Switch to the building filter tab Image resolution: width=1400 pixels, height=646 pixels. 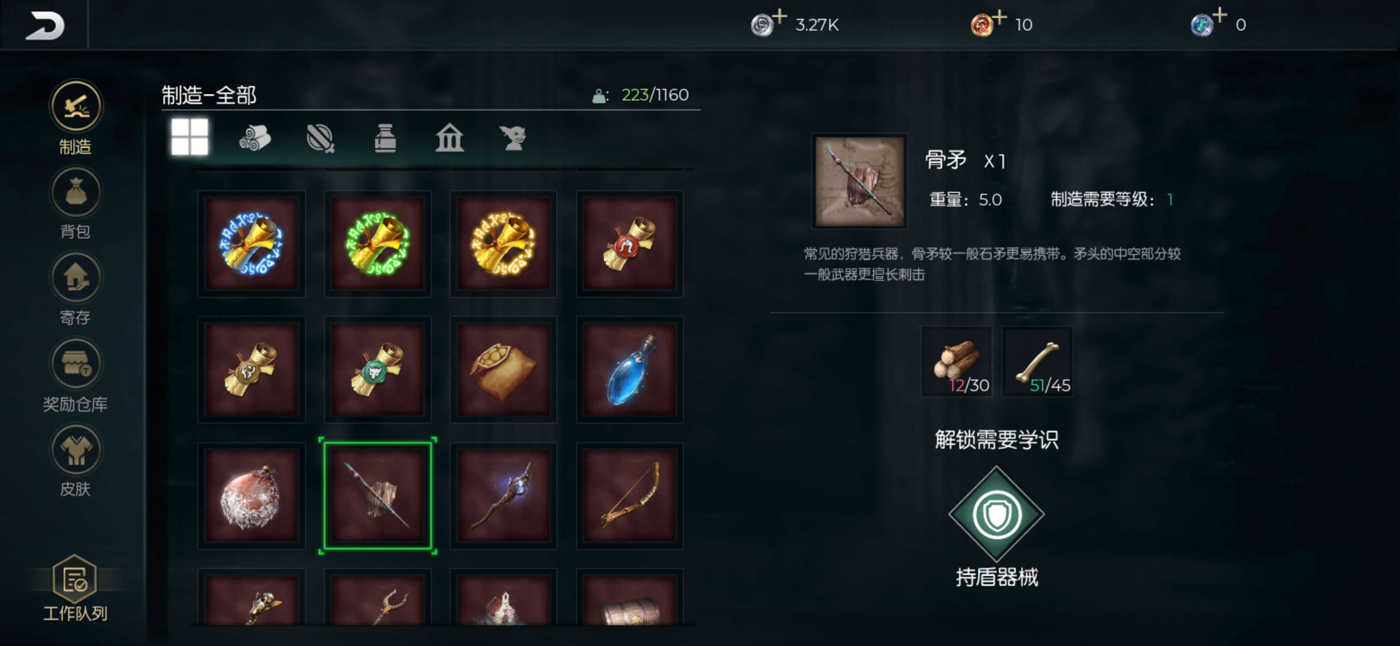tap(450, 137)
